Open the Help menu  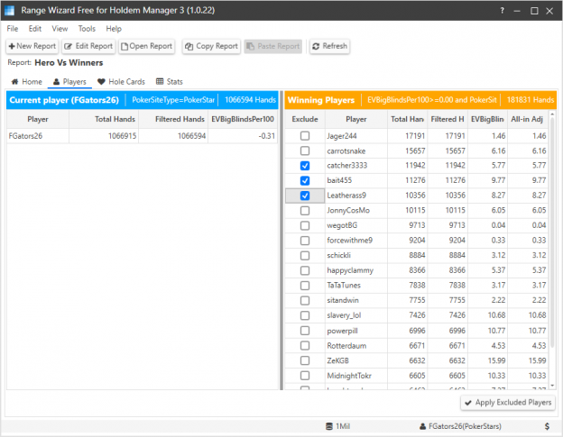[114, 29]
